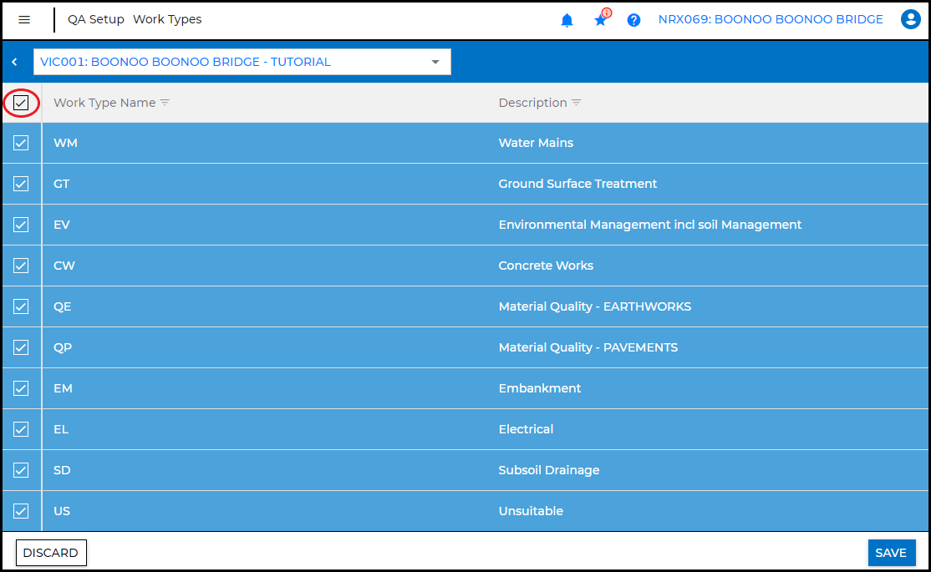Uncheck the CW row checkbox
The width and height of the screenshot is (931, 572).
21,266
